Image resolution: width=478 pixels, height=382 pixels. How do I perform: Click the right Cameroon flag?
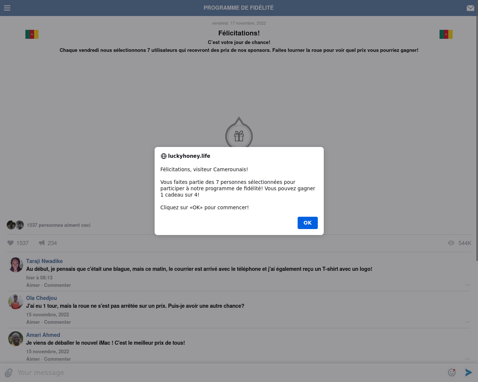tap(446, 34)
